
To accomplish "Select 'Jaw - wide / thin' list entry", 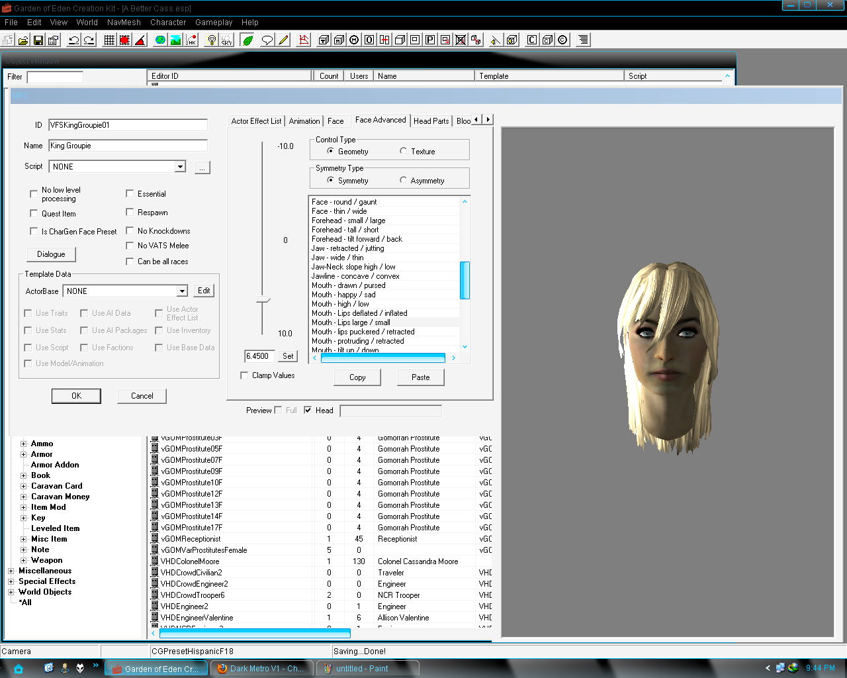I will pyautogui.click(x=385, y=258).
